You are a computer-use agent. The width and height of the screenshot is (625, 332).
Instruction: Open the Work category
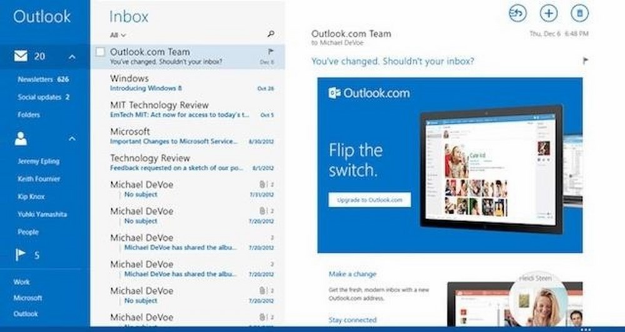pyautogui.click(x=21, y=282)
